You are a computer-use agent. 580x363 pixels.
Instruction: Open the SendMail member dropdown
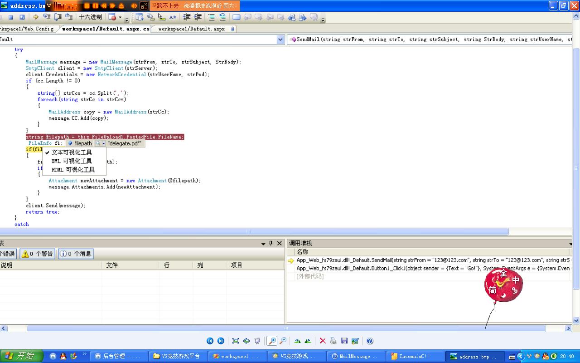(x=430, y=39)
